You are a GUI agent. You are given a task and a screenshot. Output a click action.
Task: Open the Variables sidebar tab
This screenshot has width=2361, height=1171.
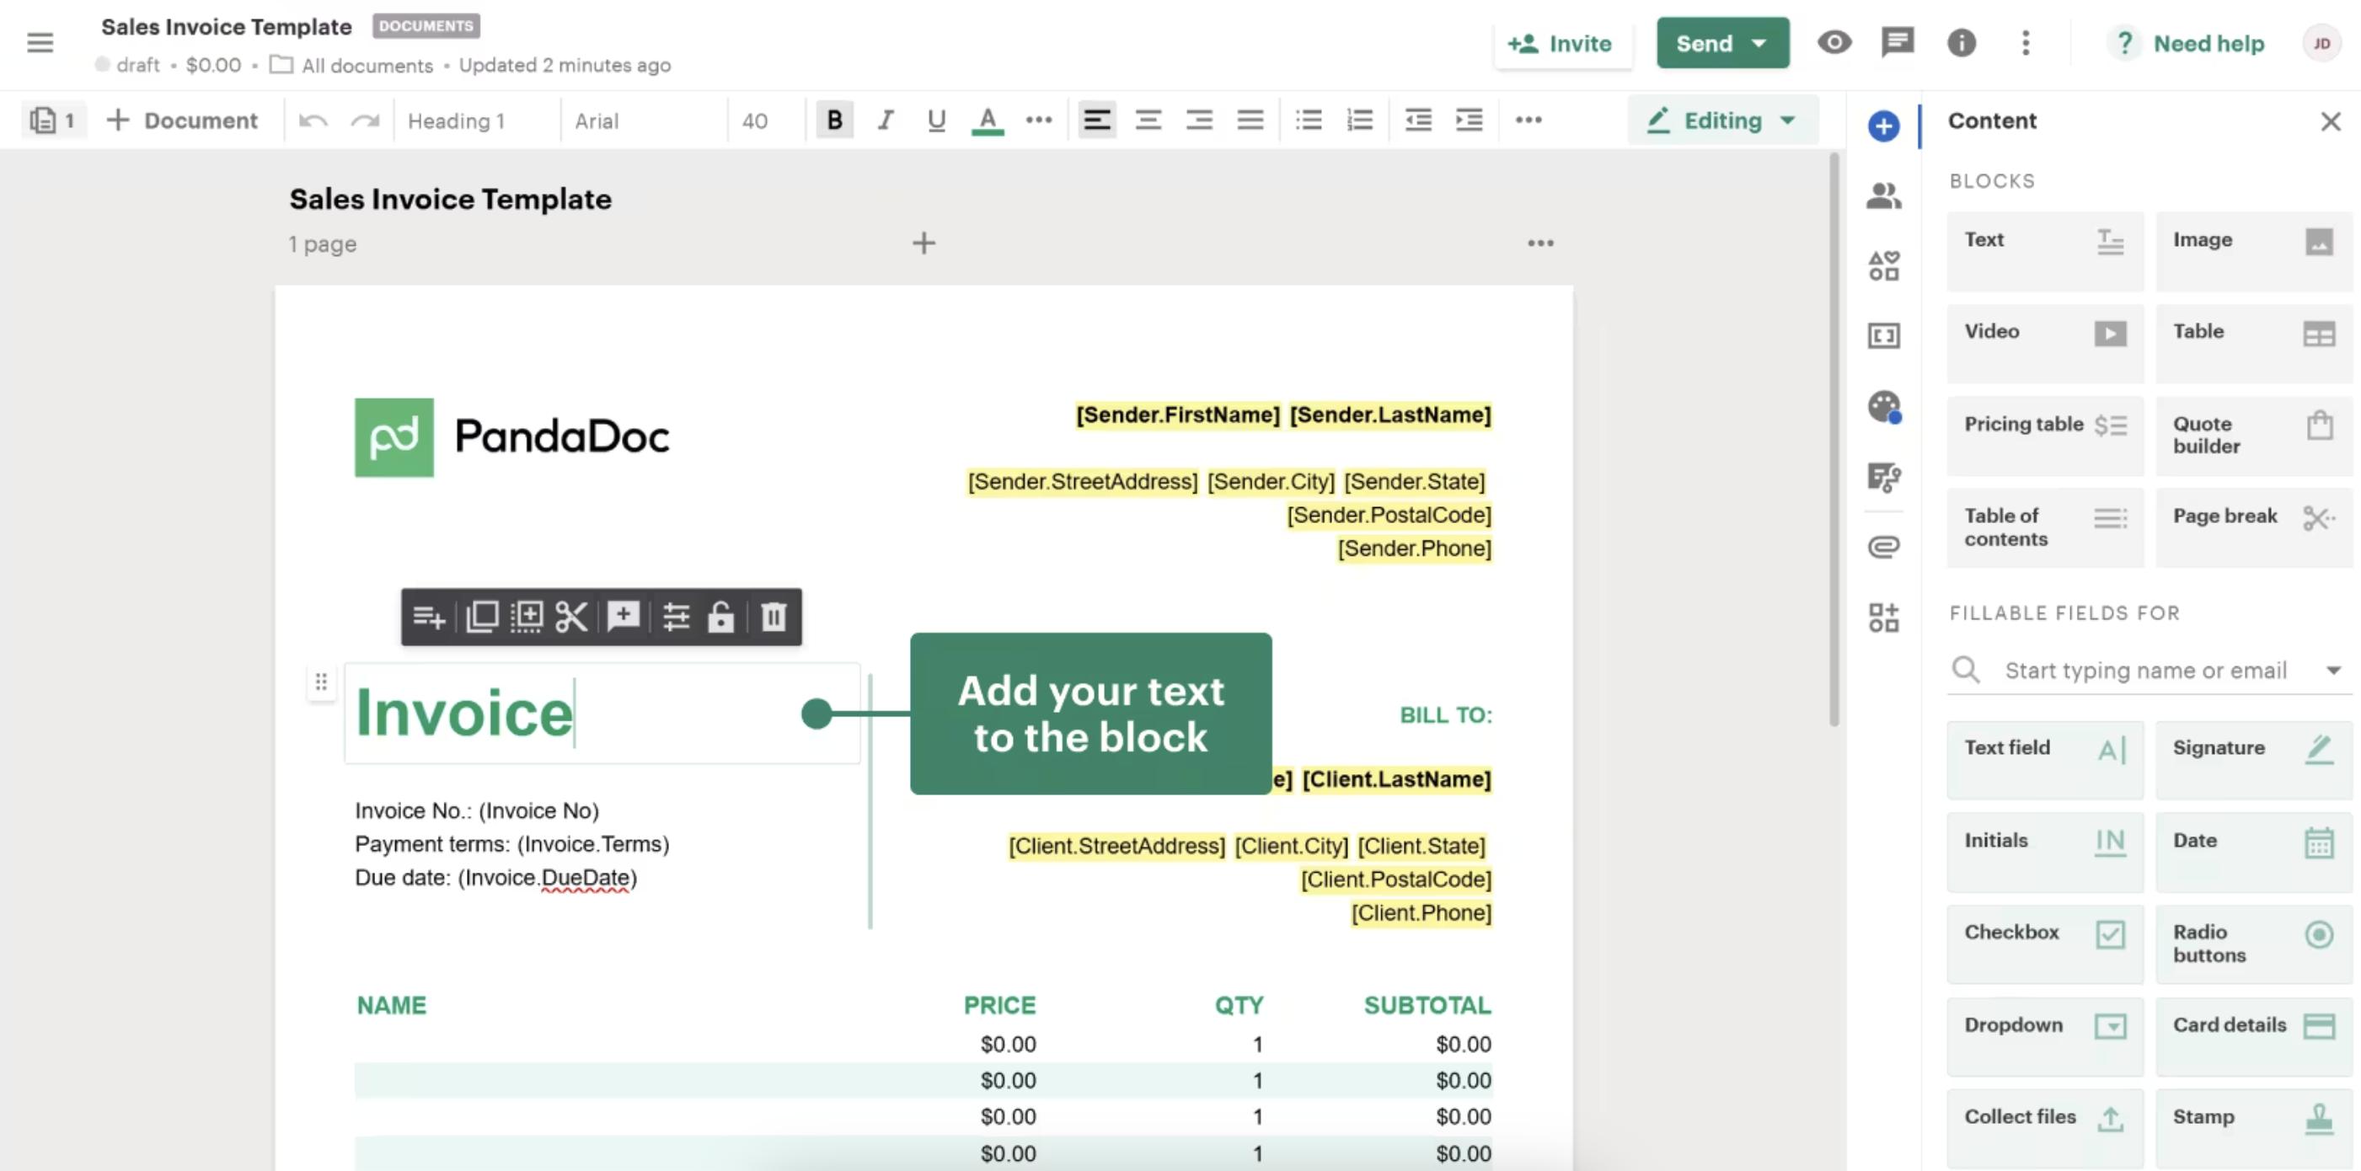pyautogui.click(x=1882, y=335)
